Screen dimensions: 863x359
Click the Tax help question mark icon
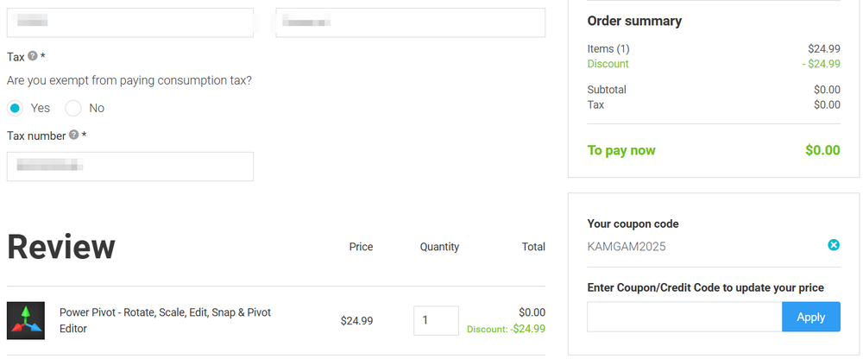(33, 56)
